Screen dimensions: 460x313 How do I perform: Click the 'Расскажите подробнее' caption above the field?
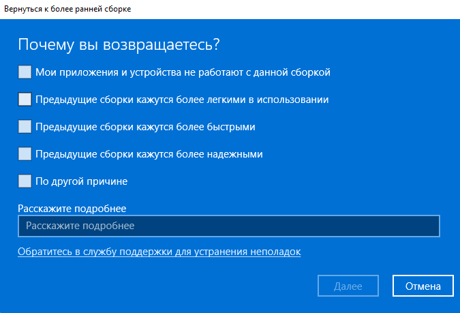(72, 208)
